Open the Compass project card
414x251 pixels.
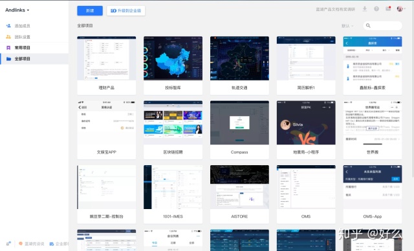tap(239, 130)
